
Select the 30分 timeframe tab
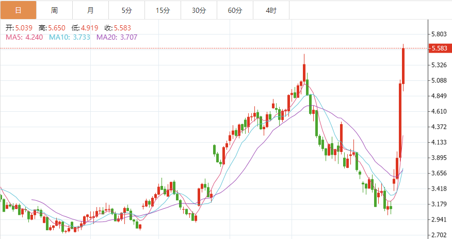click(x=199, y=10)
